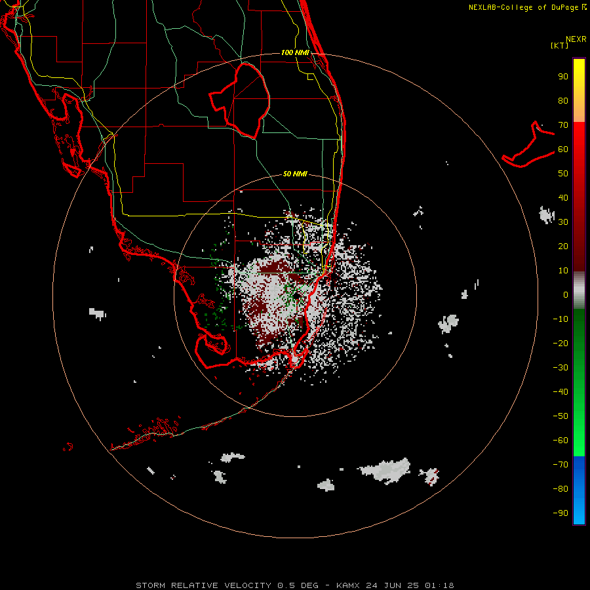Click the -50 value on the velocity scale
The height and width of the screenshot is (590, 590).
coord(560,416)
